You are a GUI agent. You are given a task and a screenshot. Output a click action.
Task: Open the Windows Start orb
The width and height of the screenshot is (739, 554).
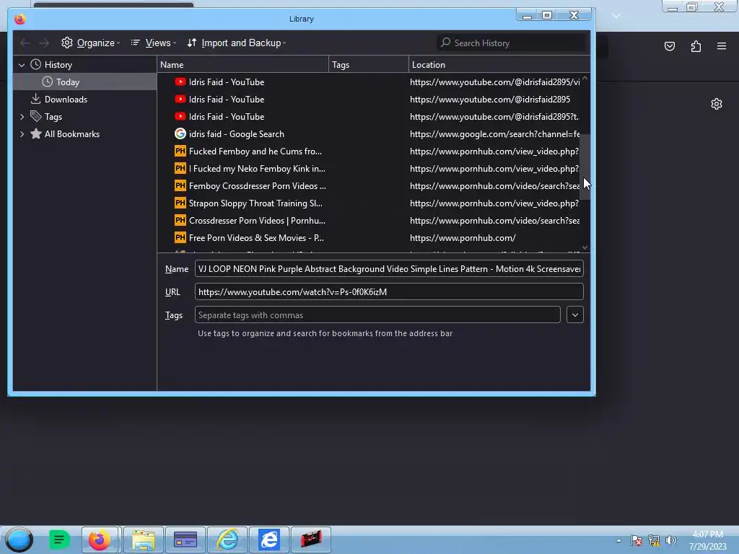19,540
